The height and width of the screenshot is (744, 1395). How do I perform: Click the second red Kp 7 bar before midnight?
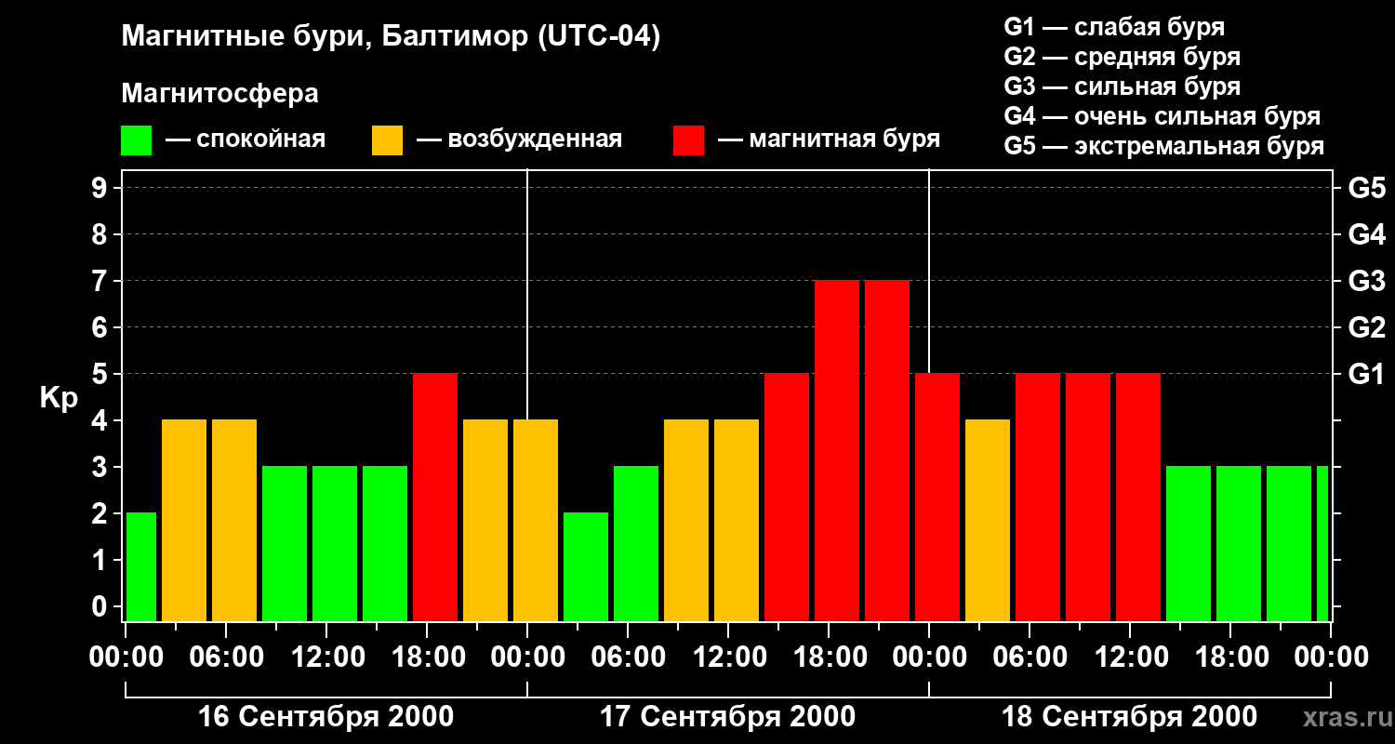coord(887,450)
